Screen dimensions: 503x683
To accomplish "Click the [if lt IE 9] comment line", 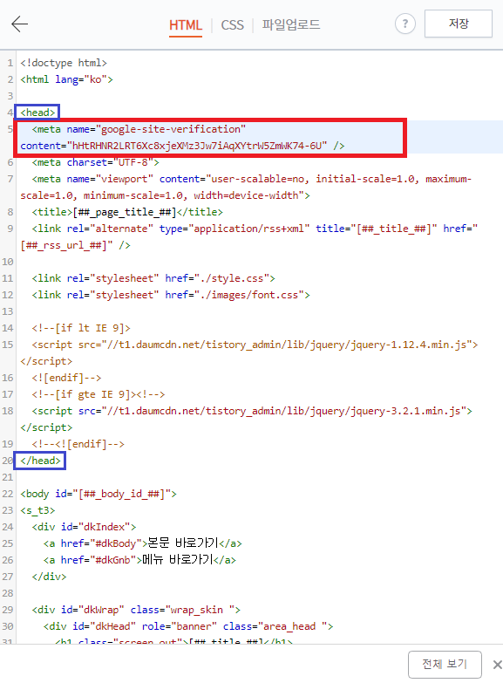I will coord(81,328).
